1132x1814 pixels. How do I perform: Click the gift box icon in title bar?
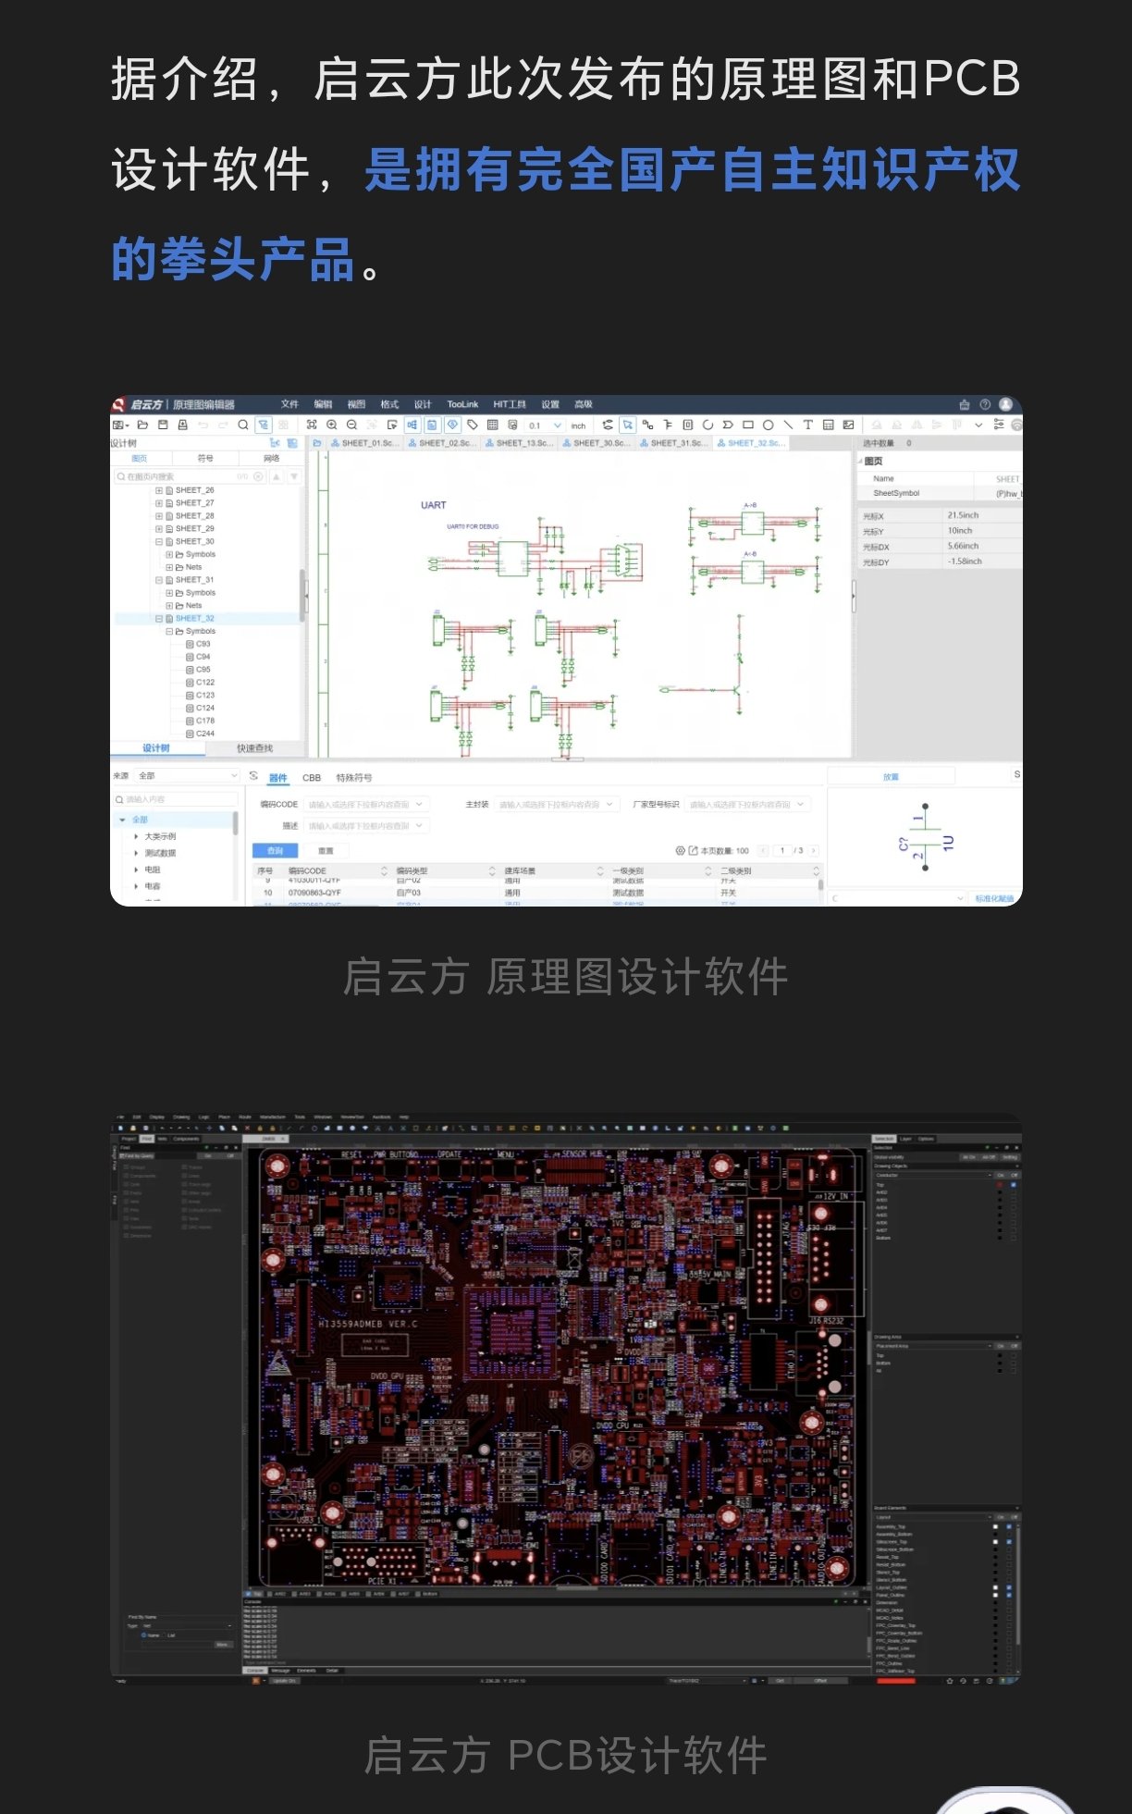pyautogui.click(x=965, y=404)
